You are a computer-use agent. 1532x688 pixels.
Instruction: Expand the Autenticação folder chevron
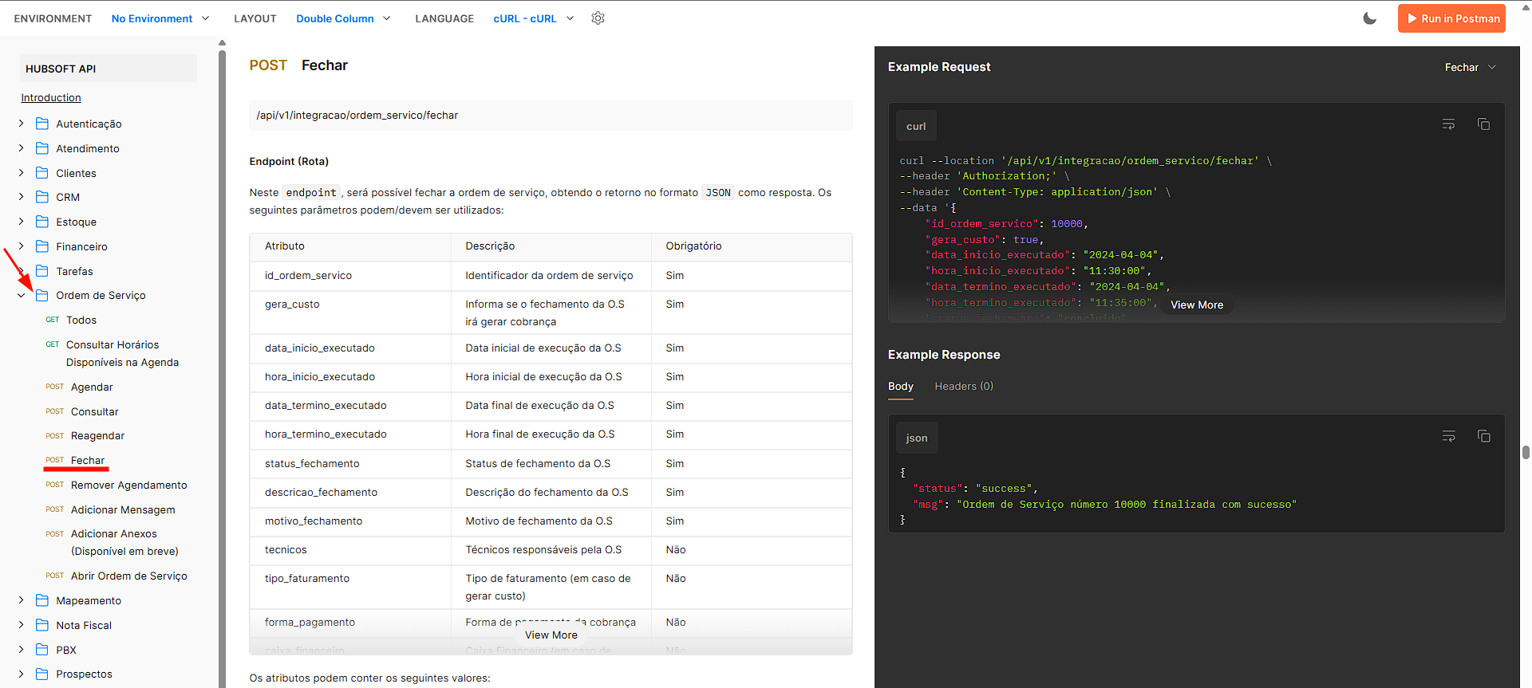point(21,124)
